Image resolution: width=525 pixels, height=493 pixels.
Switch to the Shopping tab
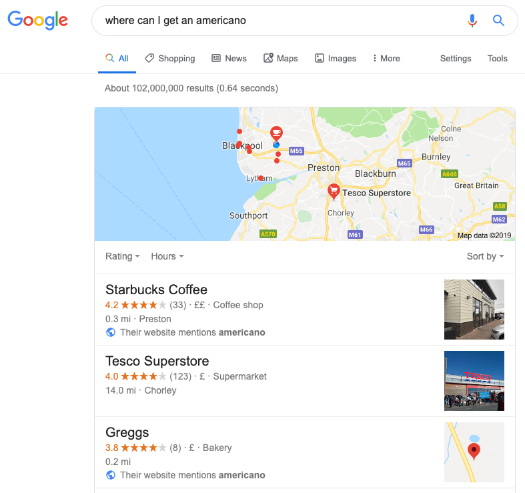tap(170, 59)
